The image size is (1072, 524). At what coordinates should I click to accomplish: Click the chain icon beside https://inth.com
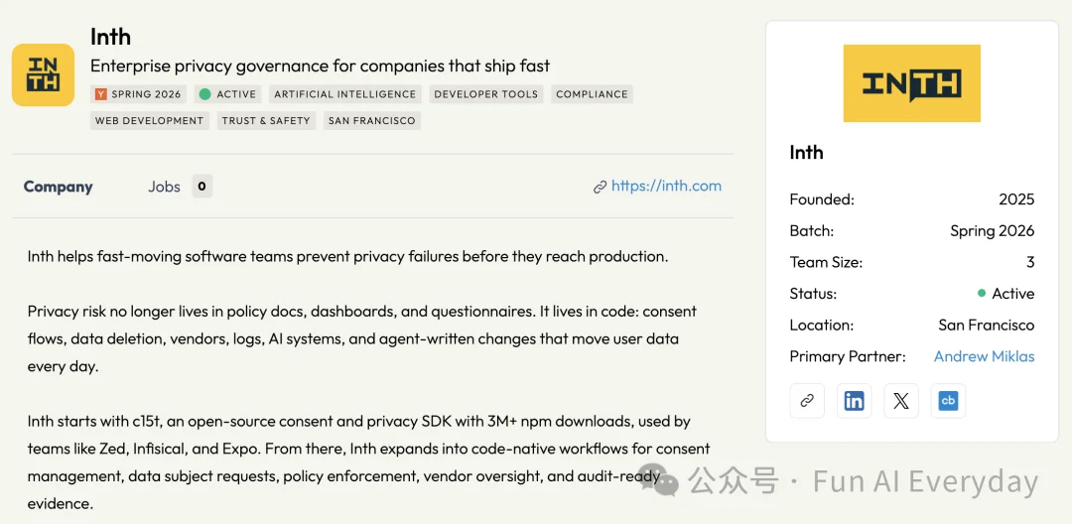click(x=600, y=187)
